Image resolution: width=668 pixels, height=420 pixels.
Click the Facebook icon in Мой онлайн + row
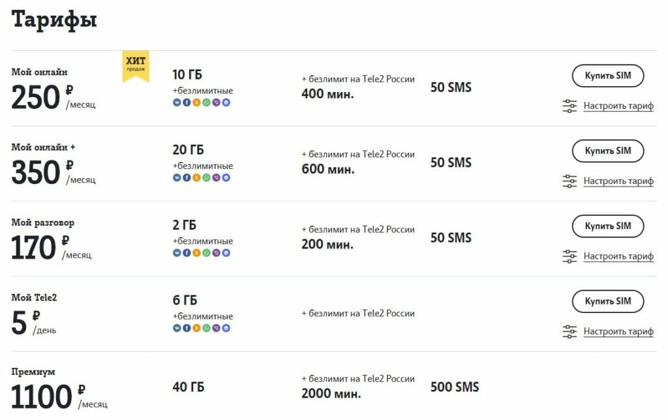click(187, 177)
